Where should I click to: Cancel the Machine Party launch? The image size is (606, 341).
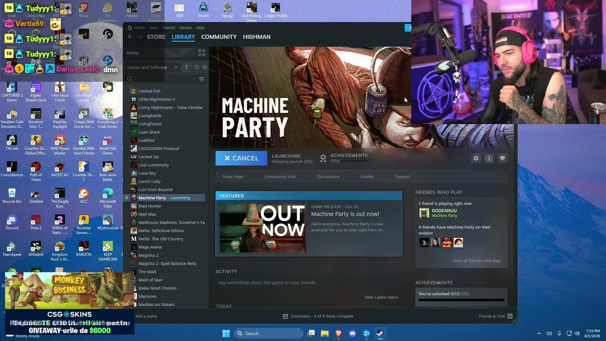coord(241,158)
